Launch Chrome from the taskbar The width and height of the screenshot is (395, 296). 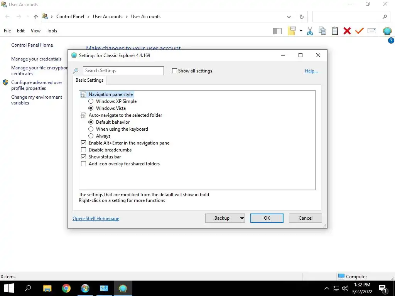(66, 288)
